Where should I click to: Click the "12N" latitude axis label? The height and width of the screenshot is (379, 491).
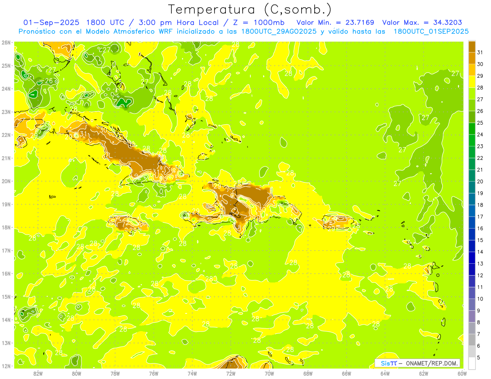pos(6,366)
